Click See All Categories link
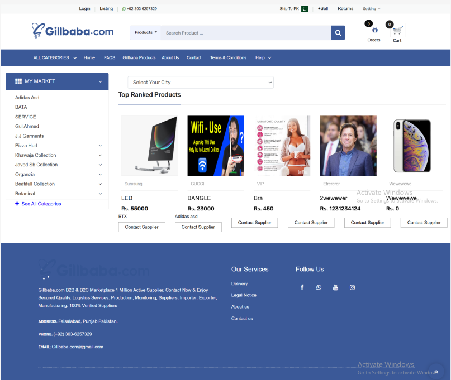Screen dimensions: 451x380 pos(41,204)
